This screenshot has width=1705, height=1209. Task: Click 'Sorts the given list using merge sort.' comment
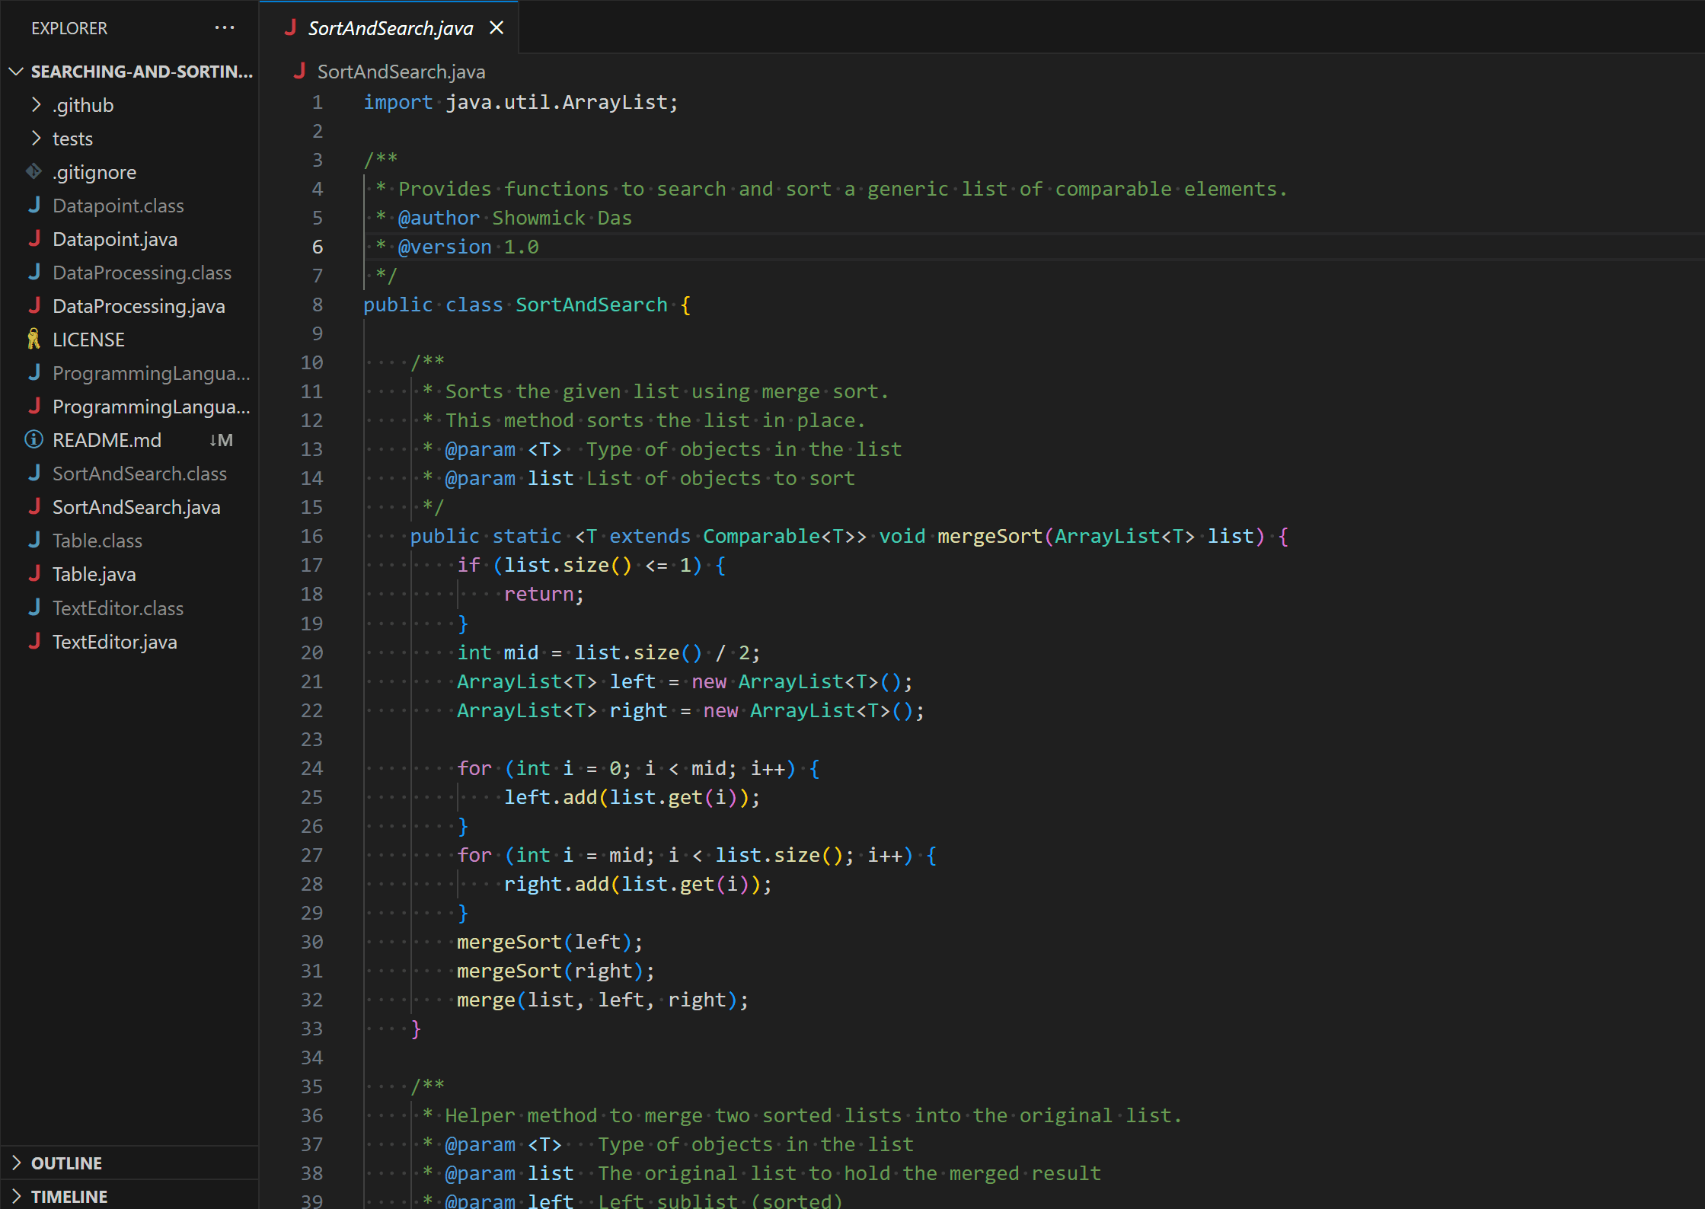pyautogui.click(x=666, y=391)
